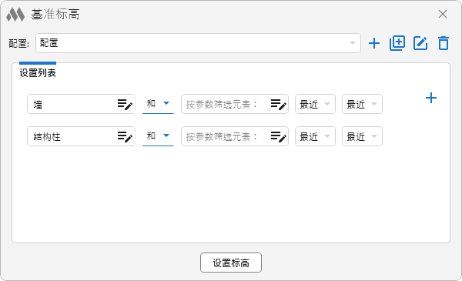
Task: Close the 基准标高 dialog
Action: [443, 14]
